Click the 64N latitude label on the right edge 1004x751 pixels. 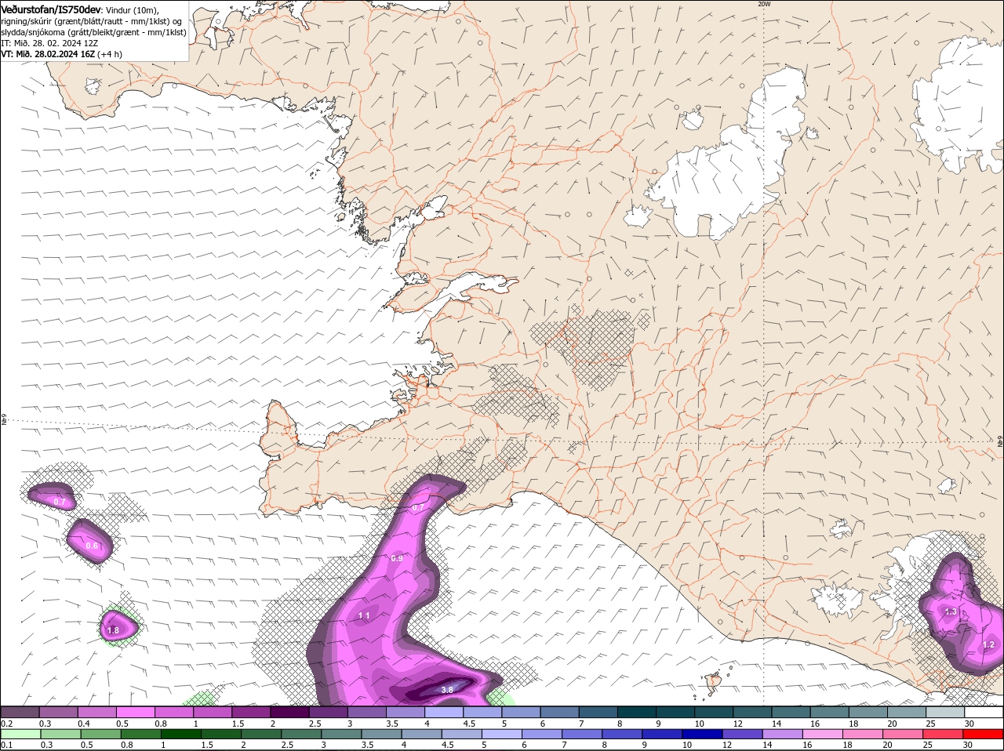pyautogui.click(x=1000, y=441)
